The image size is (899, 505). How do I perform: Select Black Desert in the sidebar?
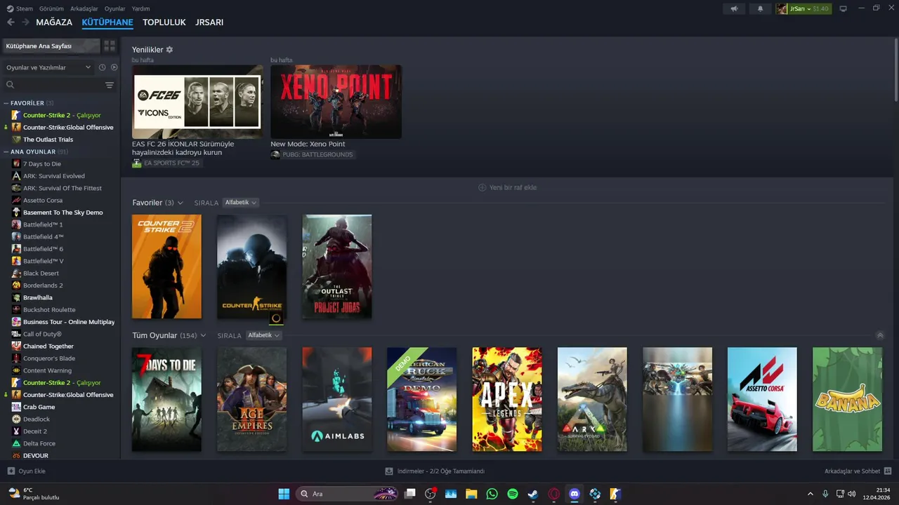coord(41,273)
